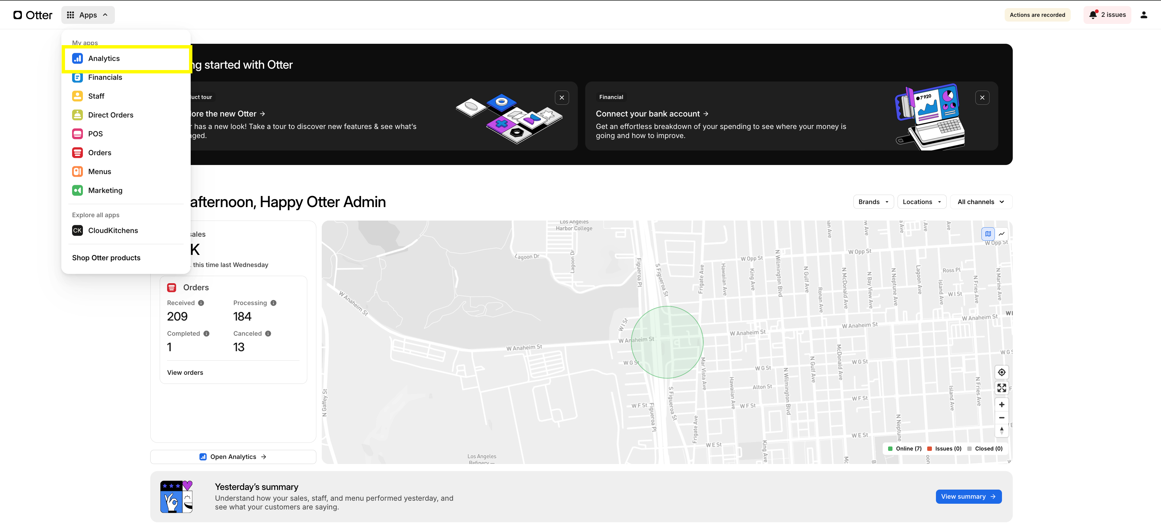This screenshot has width=1161, height=530.
Task: Click the Staff app icon
Action: [77, 96]
